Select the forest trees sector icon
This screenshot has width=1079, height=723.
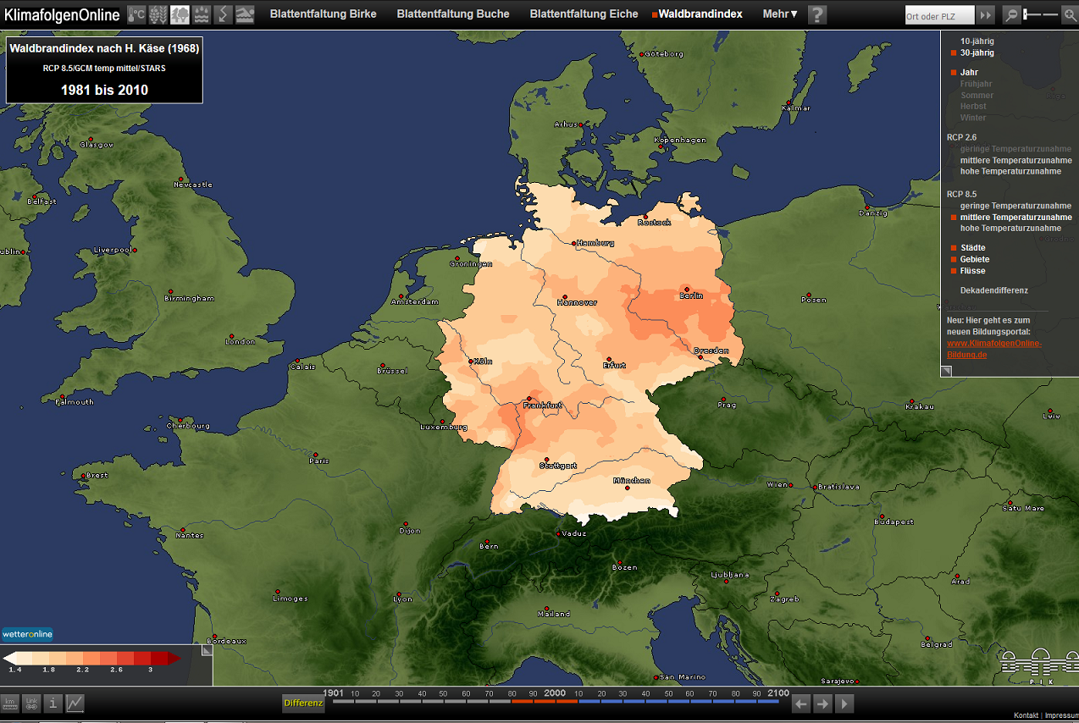click(180, 14)
